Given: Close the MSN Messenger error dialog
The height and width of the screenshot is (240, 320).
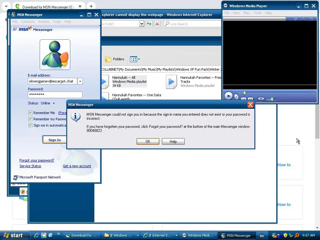Looking at the screenshot, I should pos(250,105).
